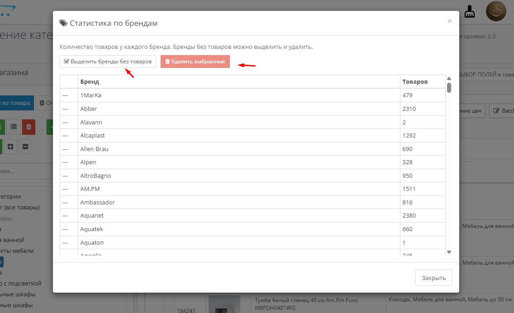This screenshot has width=514, height=313.
Task: Tick the product 184247 row checkbox
Action: (169, 310)
